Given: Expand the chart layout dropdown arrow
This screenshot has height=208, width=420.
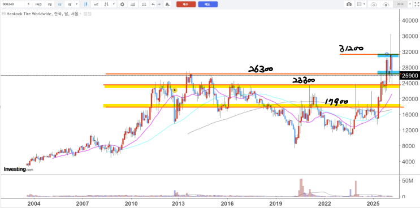Looking at the screenshot, I should (x=365, y=5).
